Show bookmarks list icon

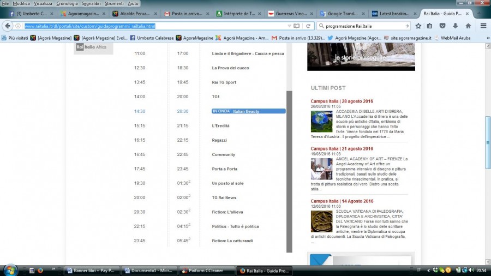(430, 26)
